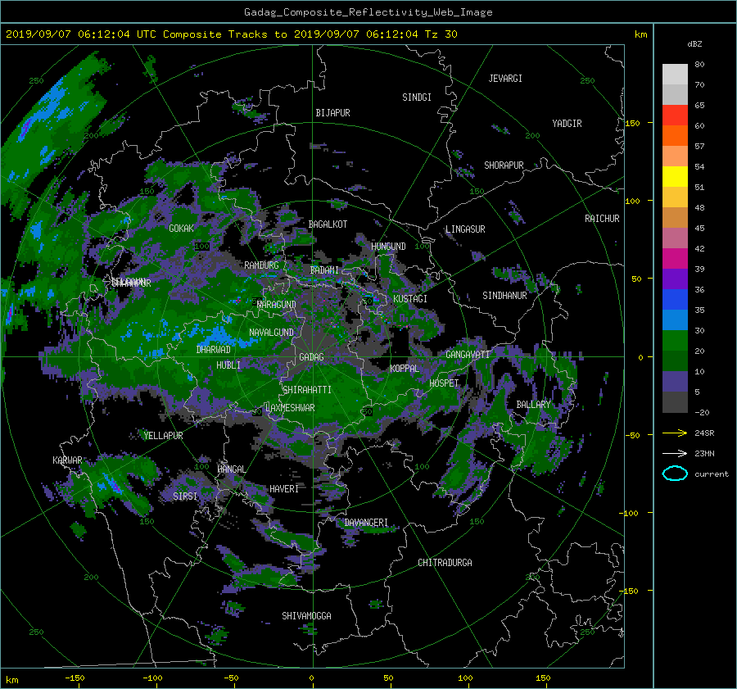Click the KARWAR city label

[67, 460]
